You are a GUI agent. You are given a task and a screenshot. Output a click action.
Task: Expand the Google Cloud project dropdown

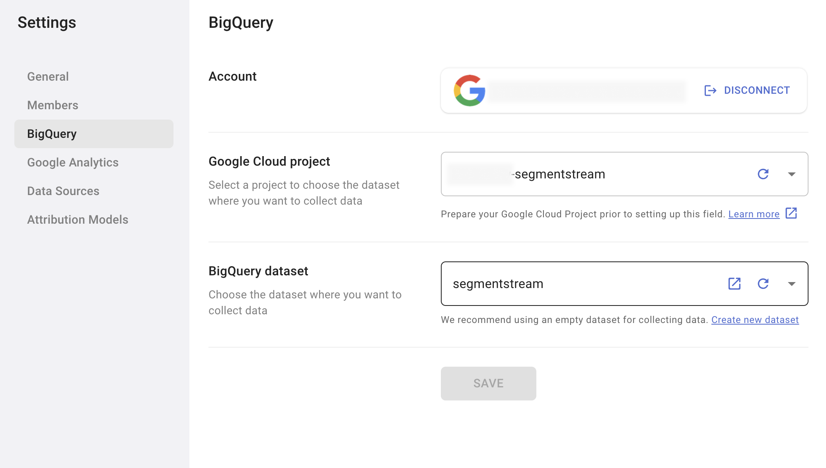click(x=791, y=174)
